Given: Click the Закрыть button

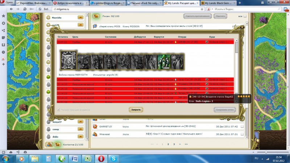Looking at the screenshot, I should coord(136,110).
